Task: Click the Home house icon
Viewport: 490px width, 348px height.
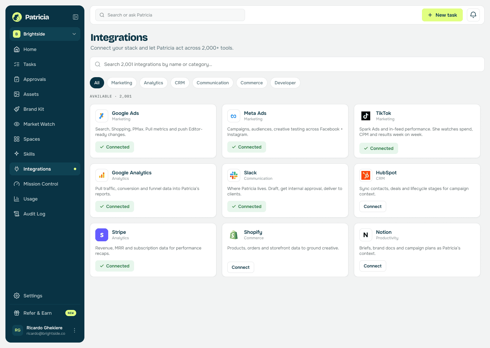Action: [x=17, y=49]
